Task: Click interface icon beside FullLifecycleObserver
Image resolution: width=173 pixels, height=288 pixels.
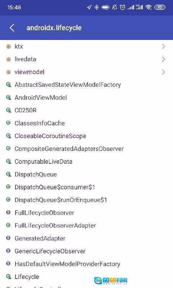Action: [x=8, y=212]
